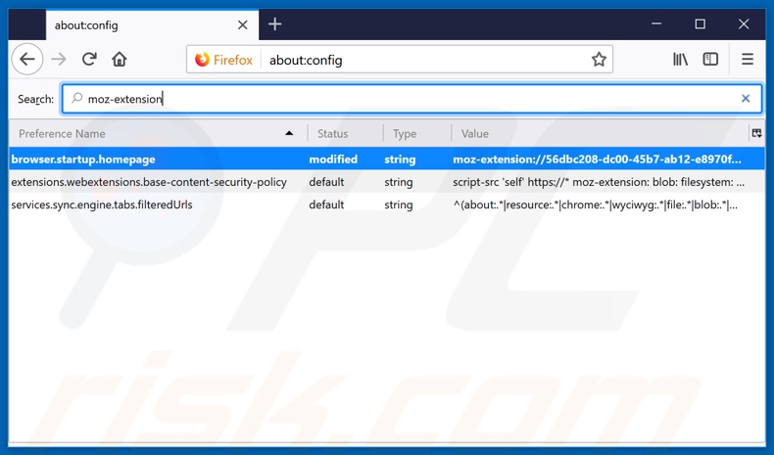774x455 pixels.
Task: Click the 'modified' status cell
Action: (333, 159)
